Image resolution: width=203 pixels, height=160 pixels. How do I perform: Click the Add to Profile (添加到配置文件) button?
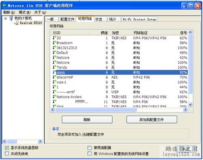[x=152, y=119]
